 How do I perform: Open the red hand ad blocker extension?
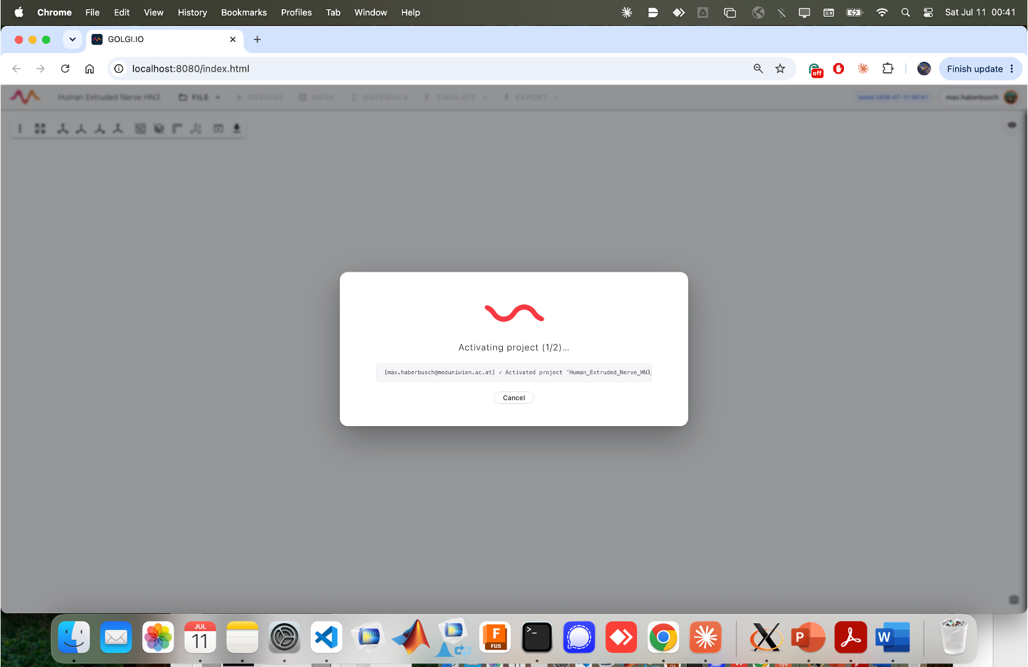pos(838,69)
